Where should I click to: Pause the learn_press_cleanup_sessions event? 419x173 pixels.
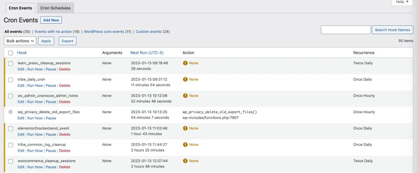tap(51, 69)
